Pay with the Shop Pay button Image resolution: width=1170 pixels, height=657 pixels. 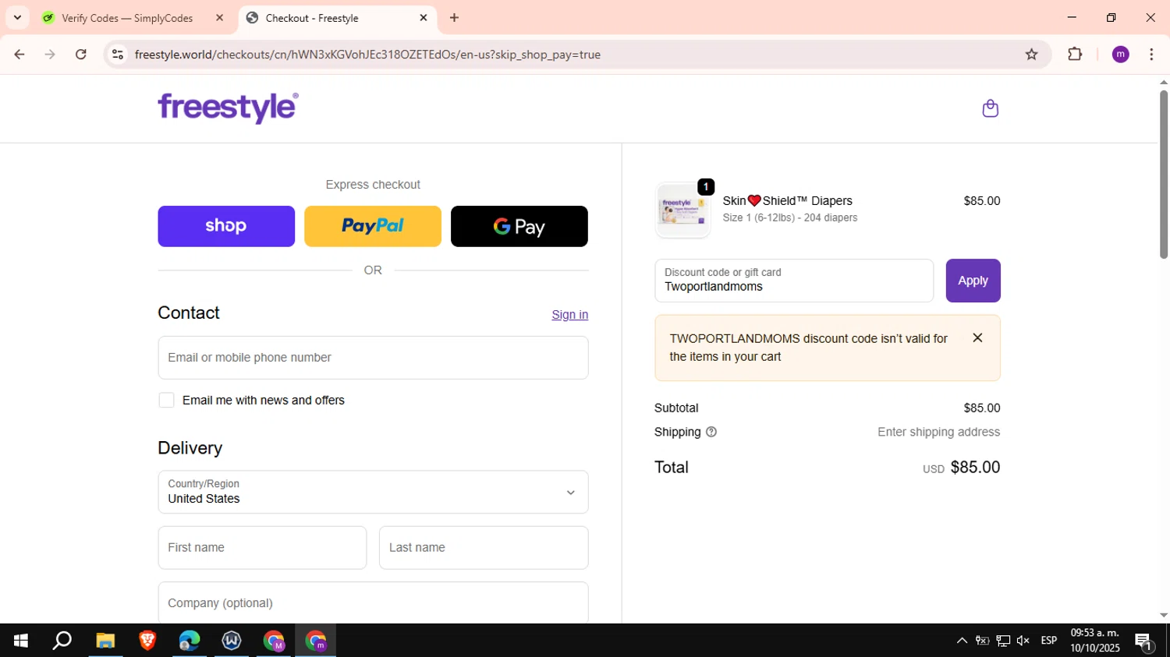(226, 226)
